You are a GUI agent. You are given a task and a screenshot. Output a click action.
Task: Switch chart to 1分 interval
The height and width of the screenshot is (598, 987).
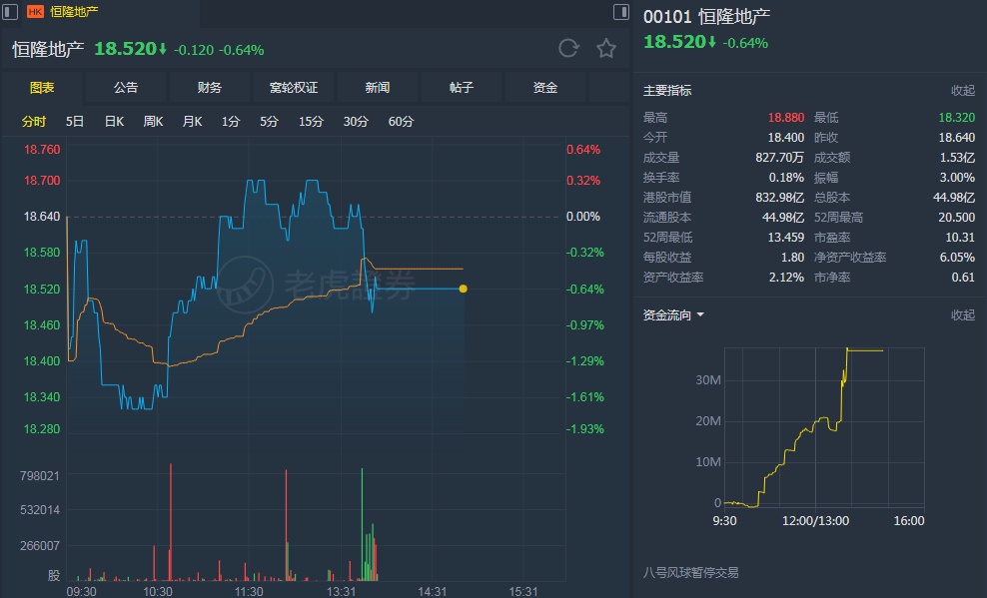coord(231,122)
